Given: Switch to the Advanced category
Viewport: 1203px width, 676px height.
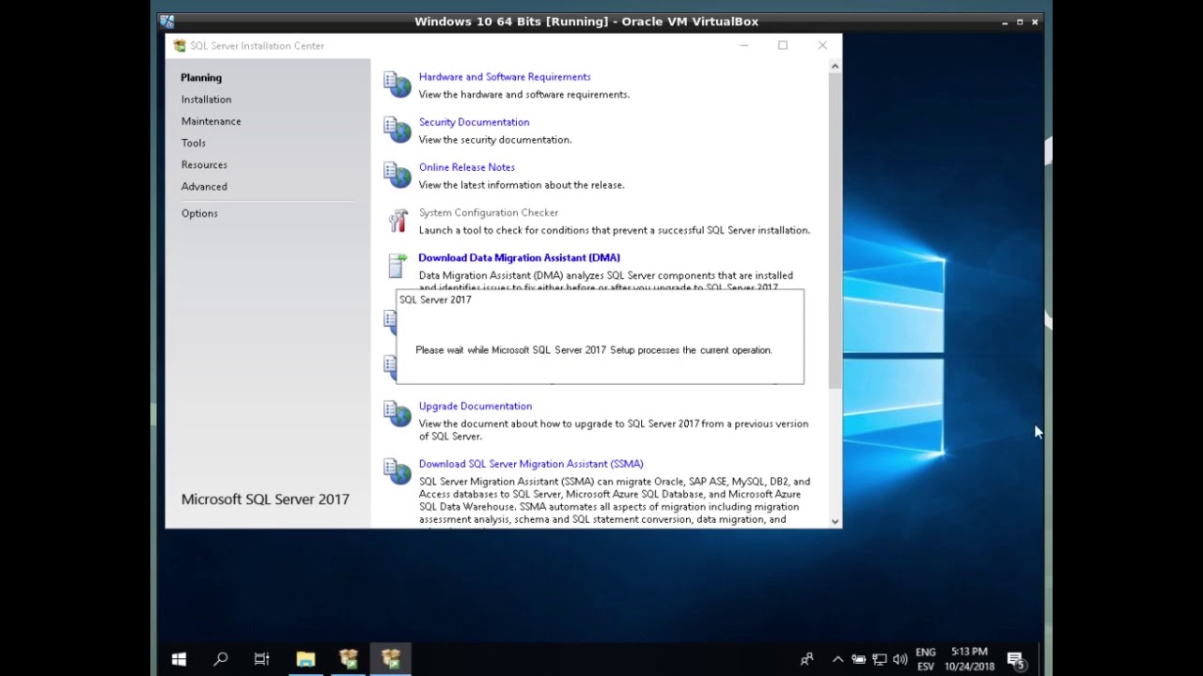Looking at the screenshot, I should point(204,186).
